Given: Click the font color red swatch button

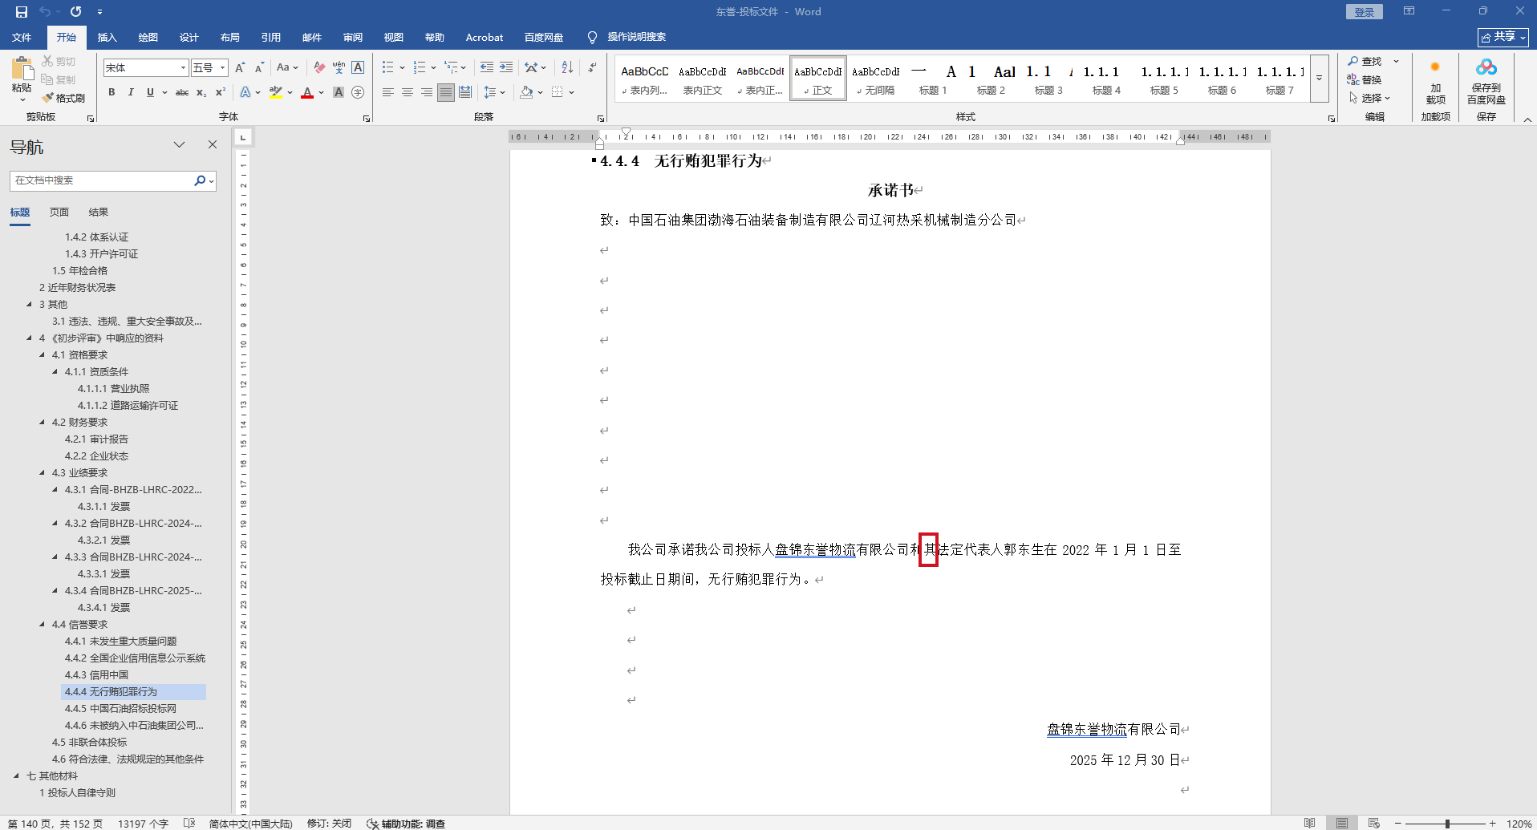Looking at the screenshot, I should coord(307,92).
